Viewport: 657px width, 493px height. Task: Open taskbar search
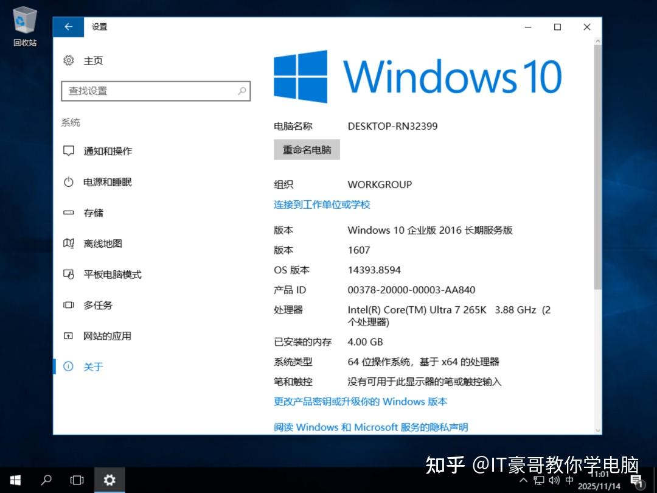pyautogui.click(x=46, y=480)
